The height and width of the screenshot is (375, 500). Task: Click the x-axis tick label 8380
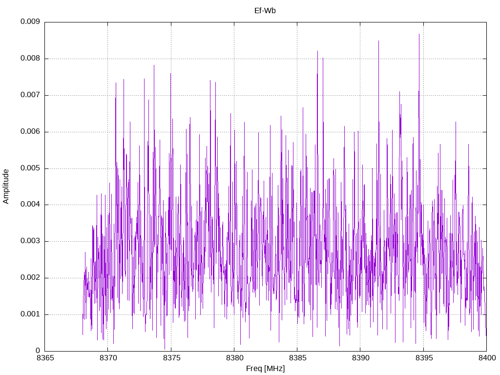point(235,358)
